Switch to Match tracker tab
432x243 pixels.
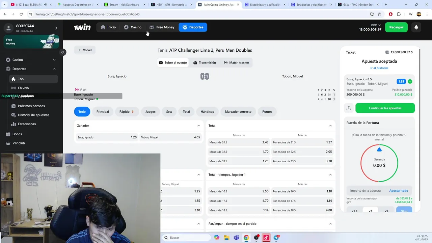tap(236, 62)
